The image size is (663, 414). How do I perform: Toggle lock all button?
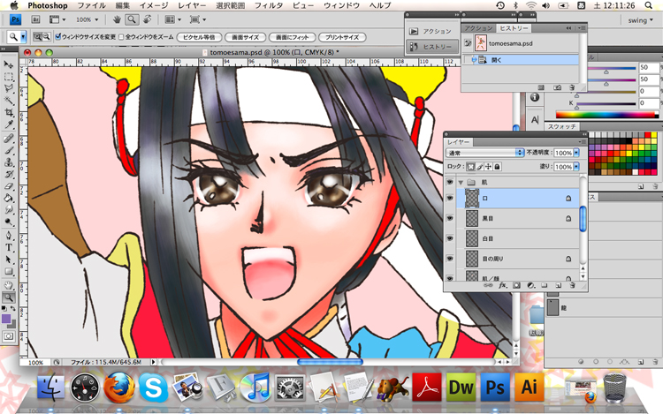point(497,167)
